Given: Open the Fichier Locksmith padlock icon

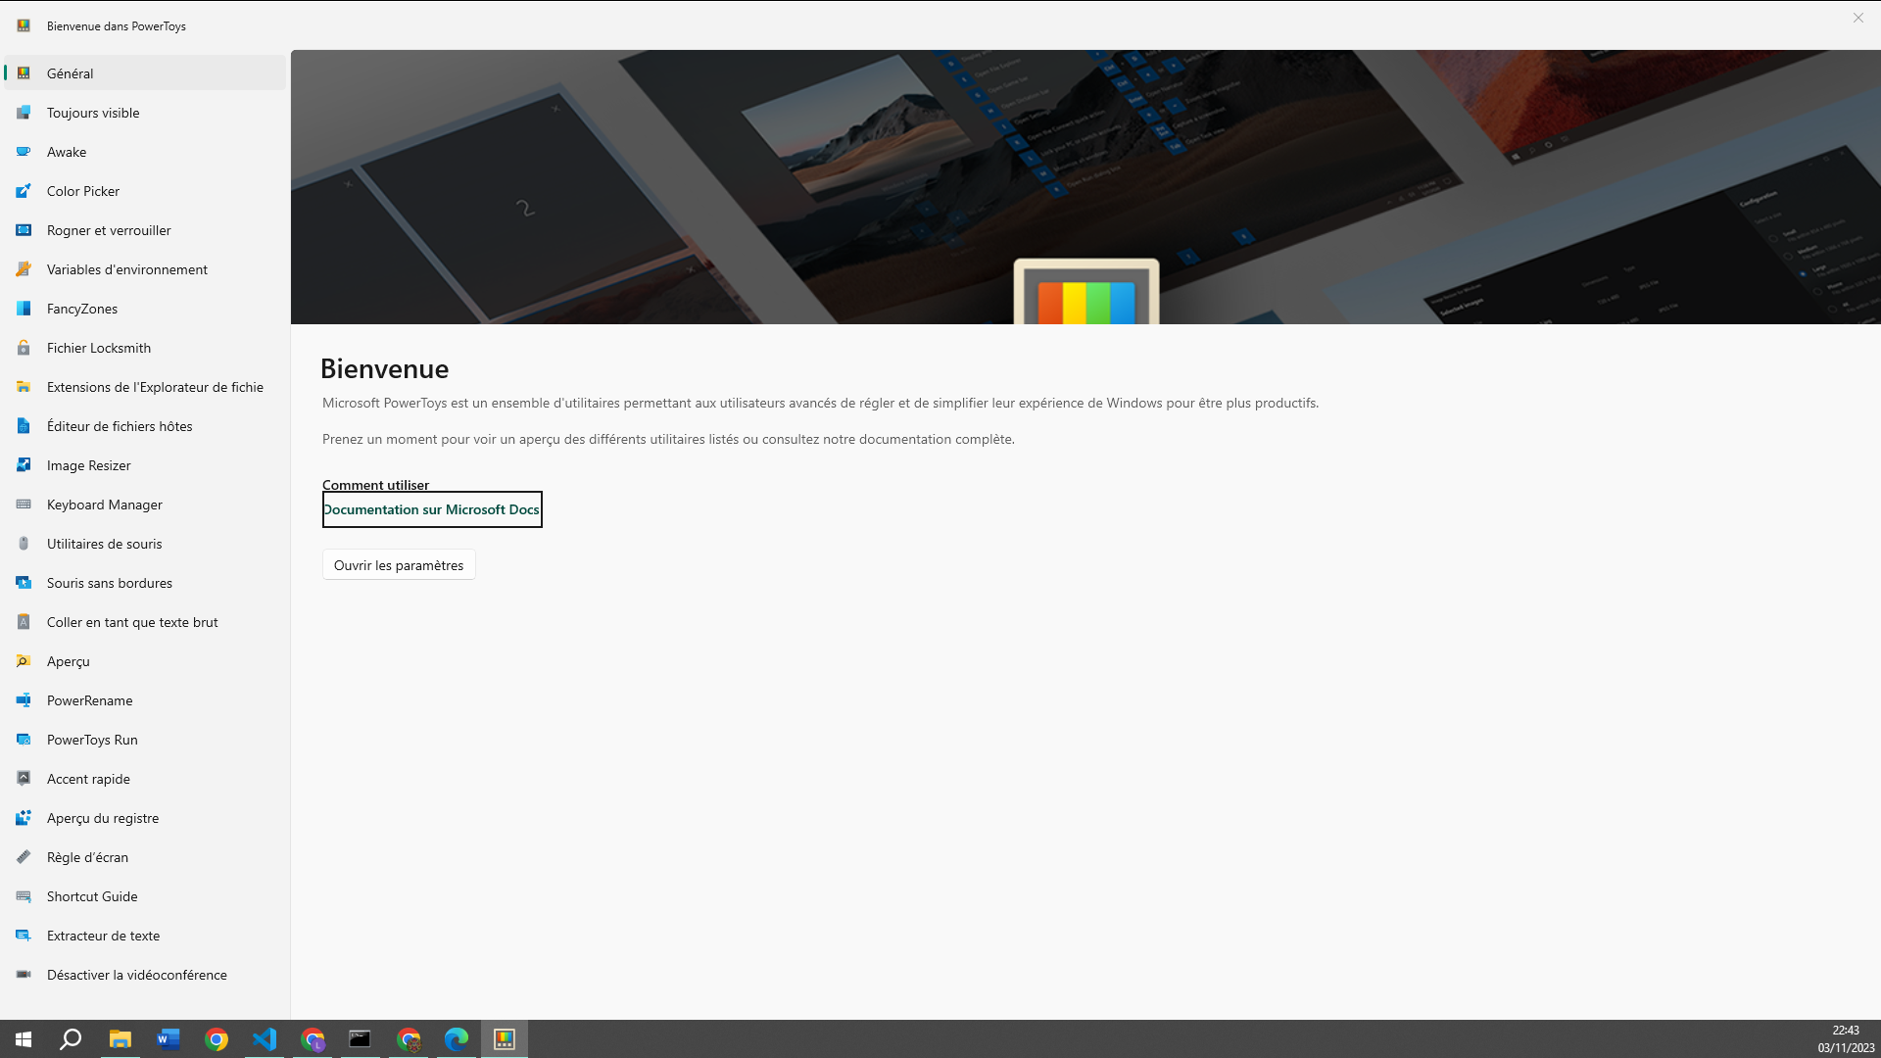Looking at the screenshot, I should tap(24, 348).
